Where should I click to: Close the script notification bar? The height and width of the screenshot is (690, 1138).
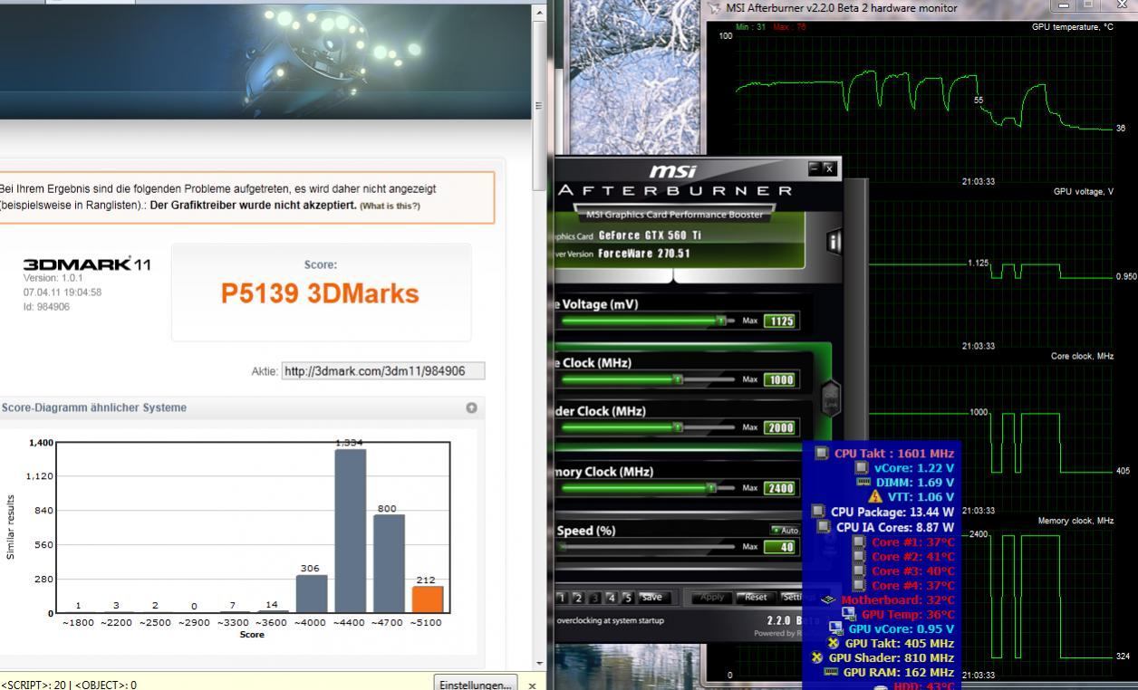(532, 685)
